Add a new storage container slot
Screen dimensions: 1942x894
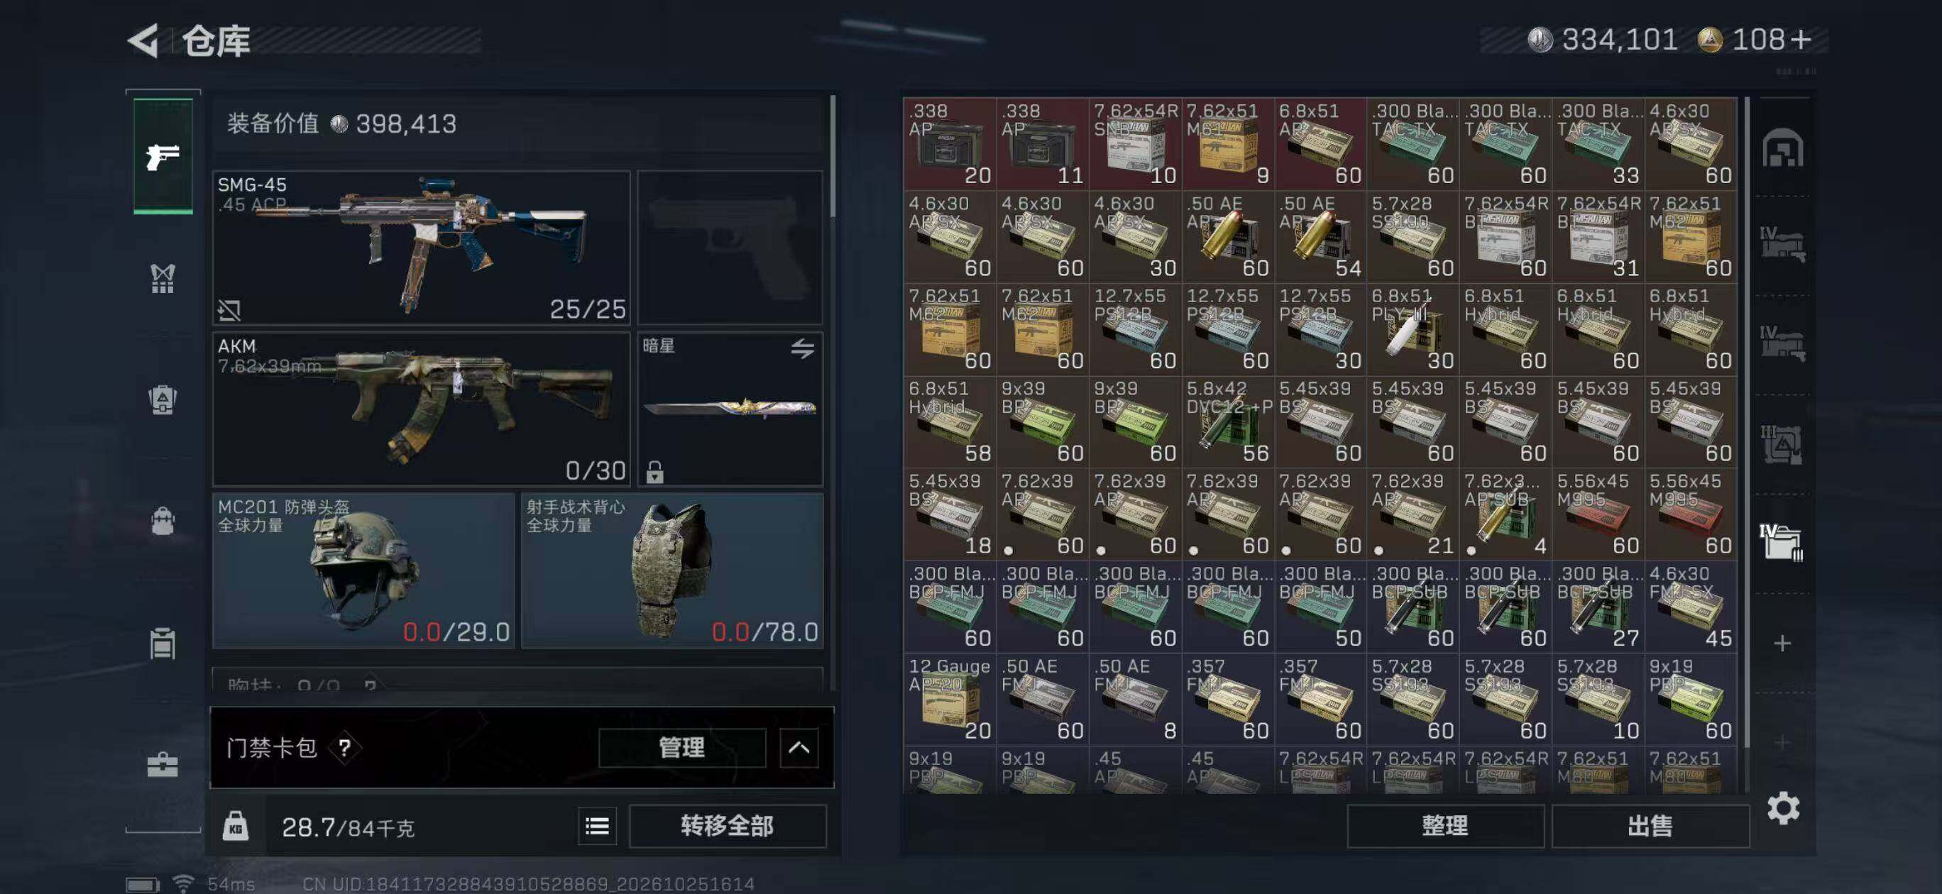1782,643
